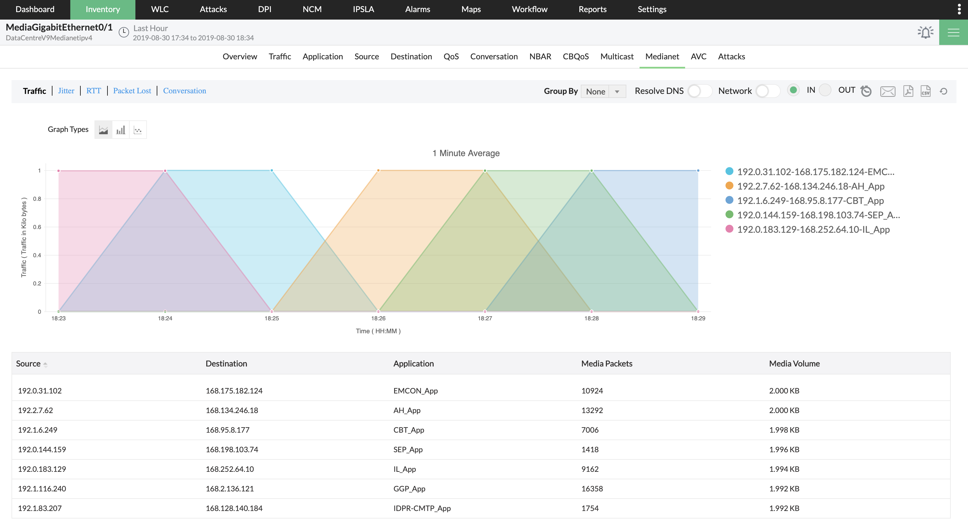This screenshot has width=968, height=530.
Task: Toggle the orange AH_App legend swatch
Action: point(729,186)
